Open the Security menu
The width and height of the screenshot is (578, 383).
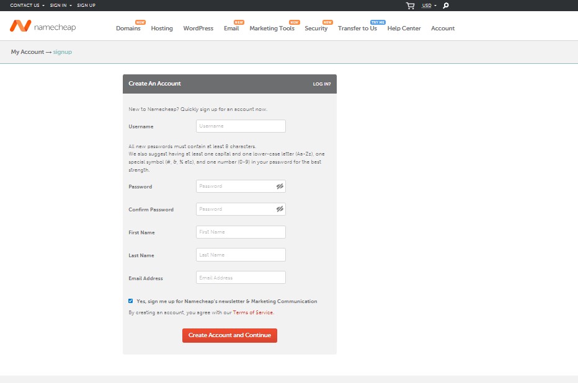click(316, 29)
